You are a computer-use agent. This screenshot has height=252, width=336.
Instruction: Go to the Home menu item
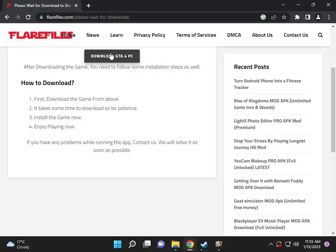[69, 35]
